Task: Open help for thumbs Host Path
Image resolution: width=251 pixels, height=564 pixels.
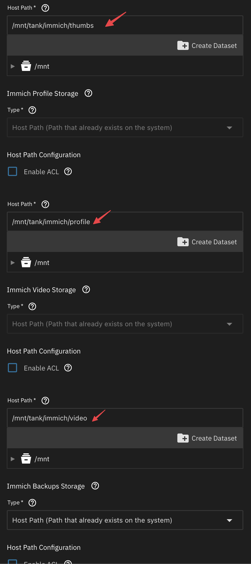Action: (45, 8)
